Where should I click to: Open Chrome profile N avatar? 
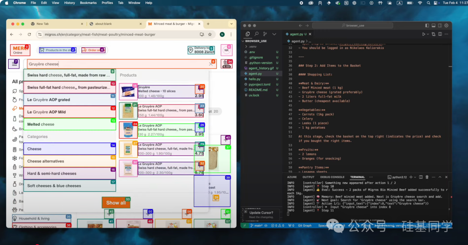point(222,34)
